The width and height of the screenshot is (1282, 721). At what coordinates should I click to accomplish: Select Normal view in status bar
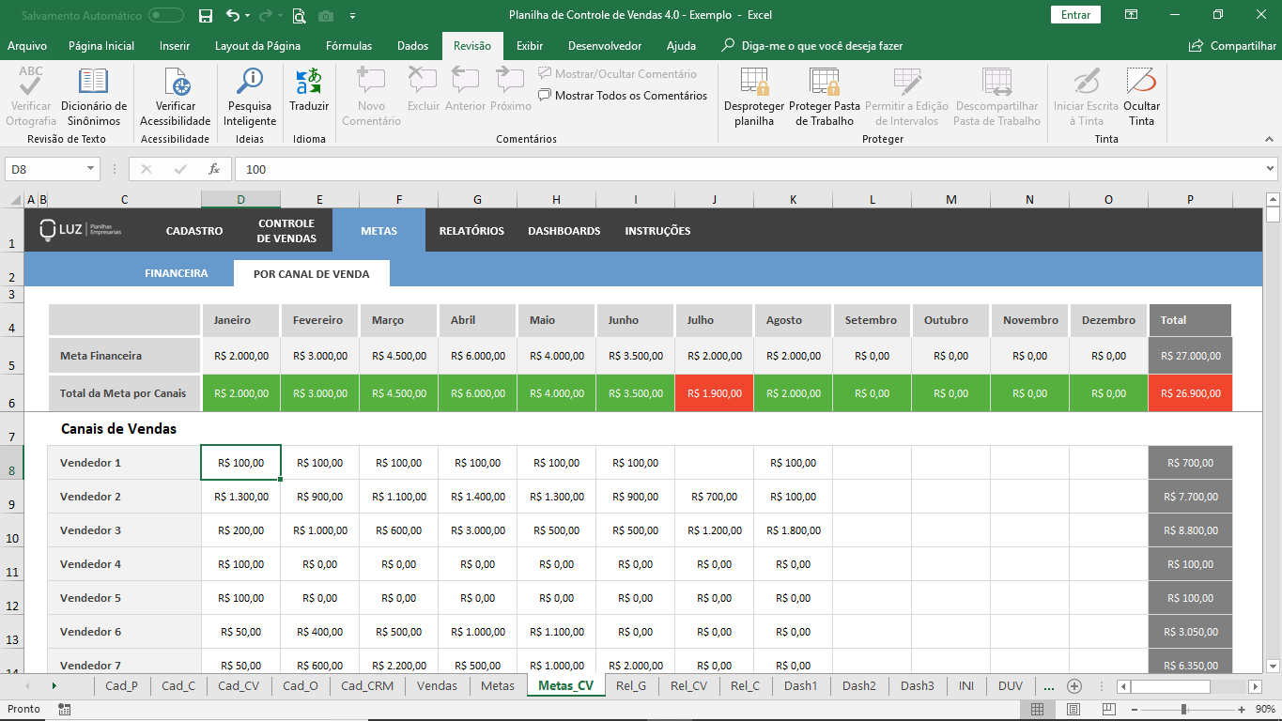[1038, 710]
